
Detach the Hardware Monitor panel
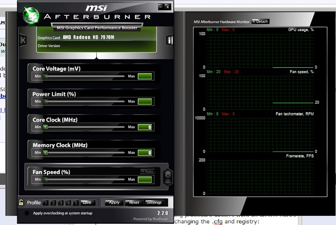point(260,21)
